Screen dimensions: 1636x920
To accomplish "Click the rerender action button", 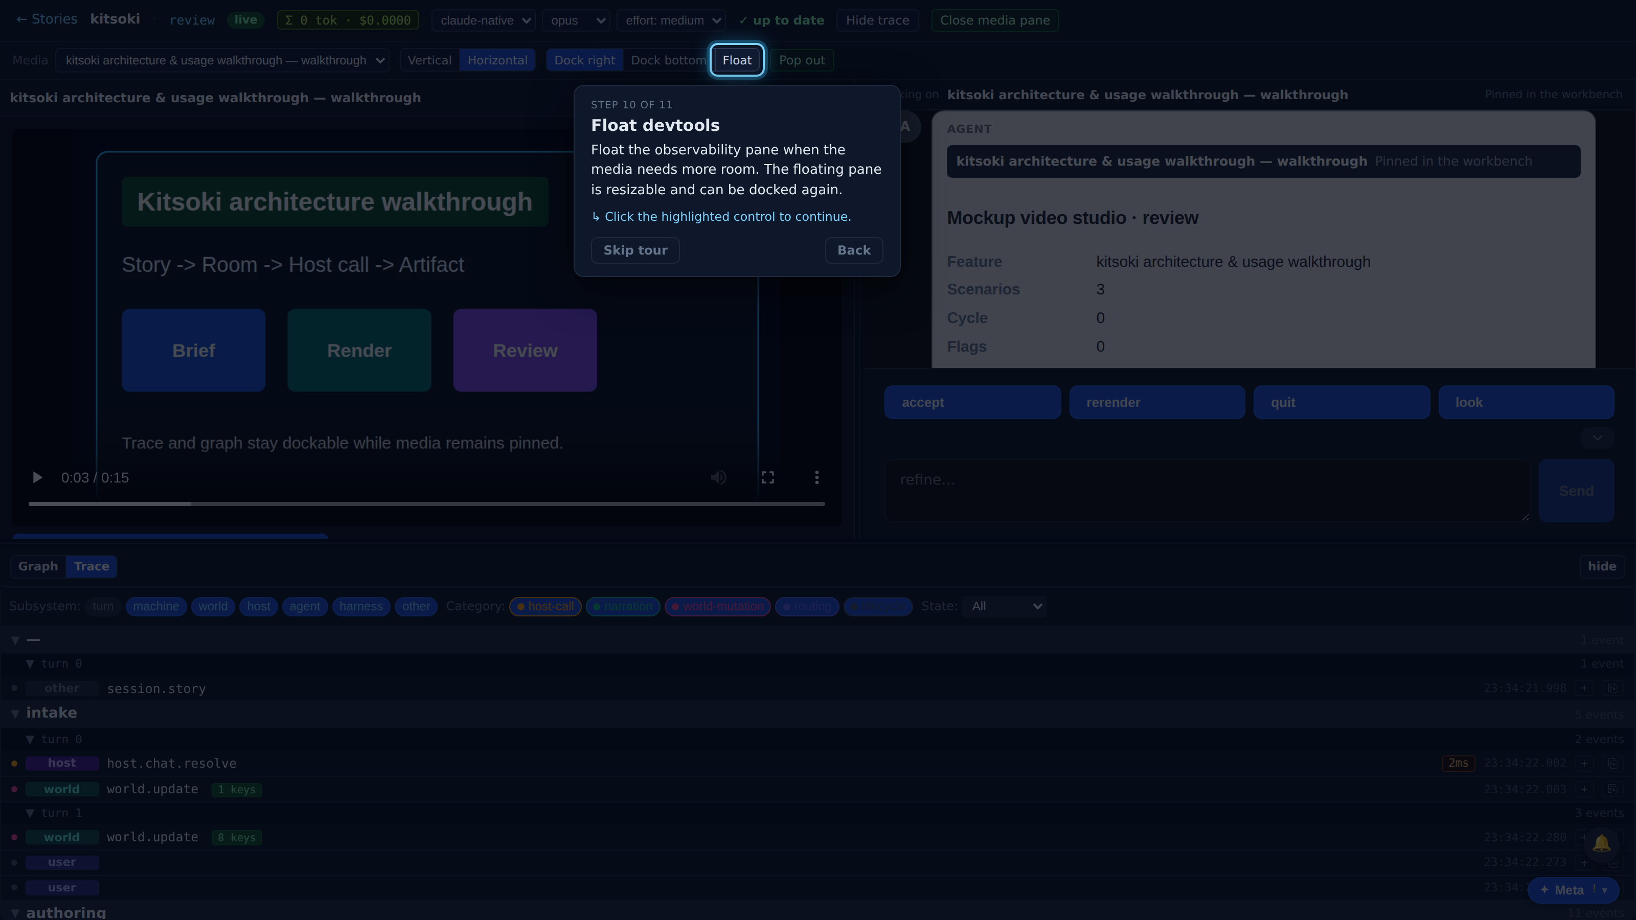I will (x=1157, y=403).
